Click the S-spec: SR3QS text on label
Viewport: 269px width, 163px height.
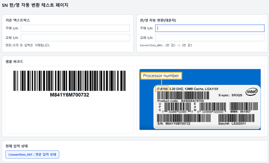pos(230,95)
